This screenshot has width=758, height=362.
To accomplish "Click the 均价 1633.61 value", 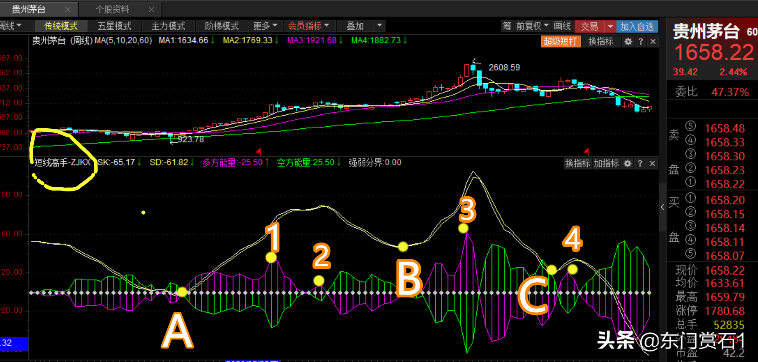I will (x=725, y=283).
